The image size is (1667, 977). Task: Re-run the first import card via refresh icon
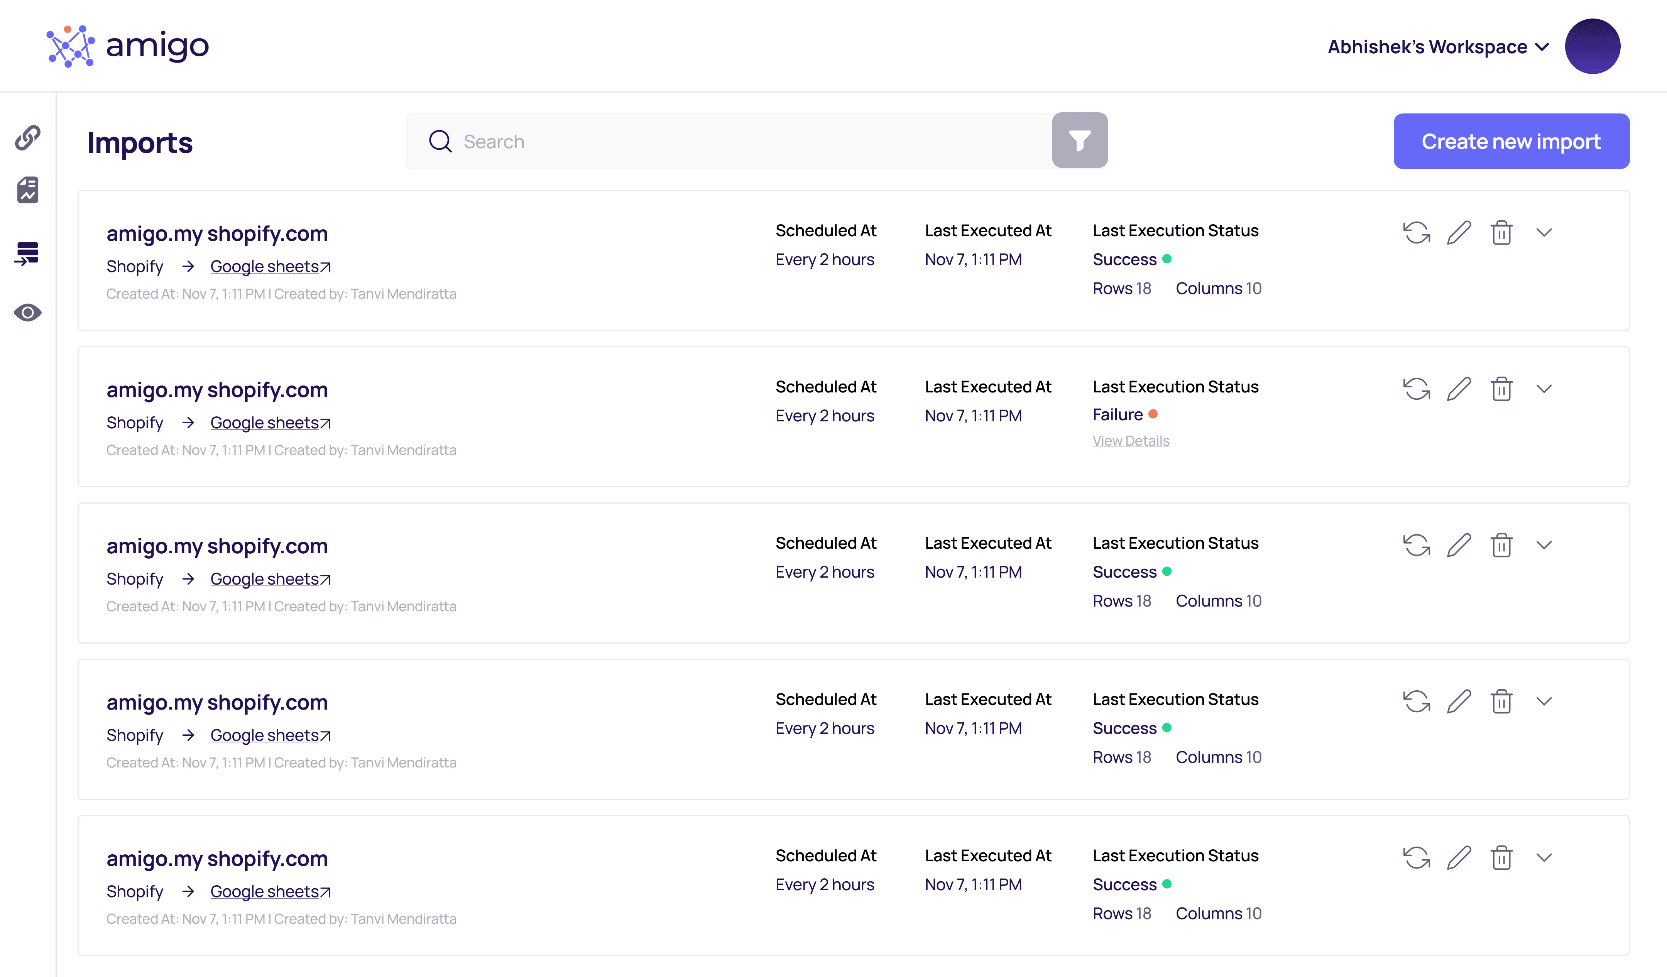click(x=1416, y=232)
